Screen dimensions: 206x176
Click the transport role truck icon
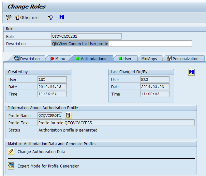click(51, 17)
